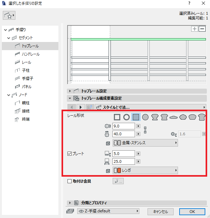This screenshot has height=218, width=210.
Task: Open the Z-手摺.default layer dropdown
Action: 108,211
